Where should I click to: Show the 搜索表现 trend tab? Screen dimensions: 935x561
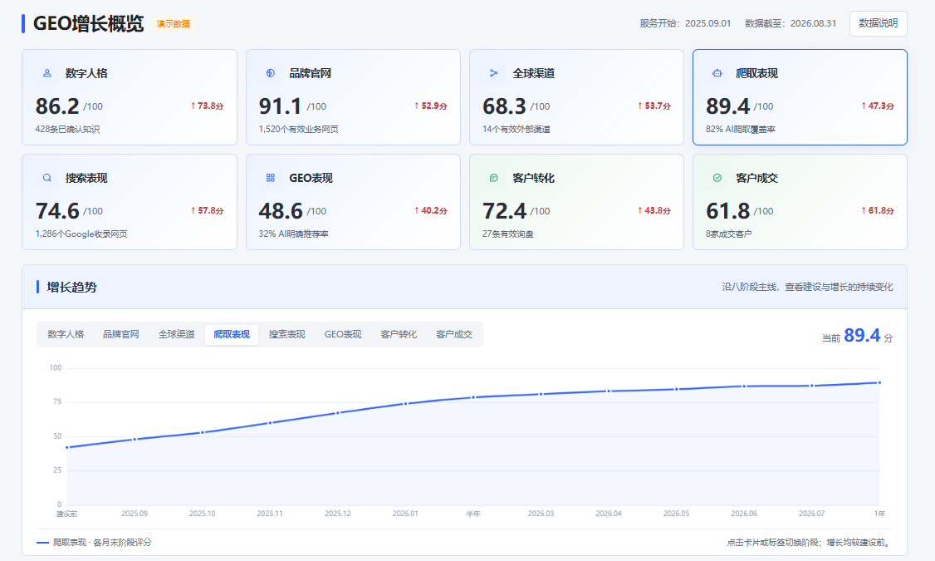coord(286,334)
